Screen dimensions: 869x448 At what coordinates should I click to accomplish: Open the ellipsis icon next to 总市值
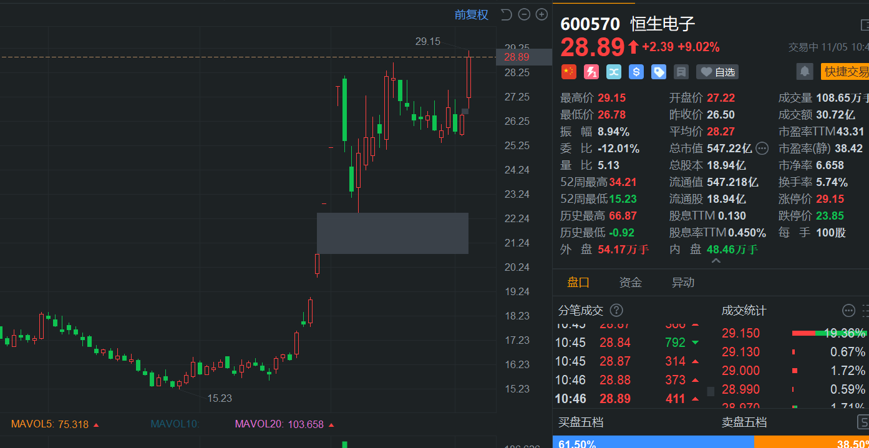[762, 148]
